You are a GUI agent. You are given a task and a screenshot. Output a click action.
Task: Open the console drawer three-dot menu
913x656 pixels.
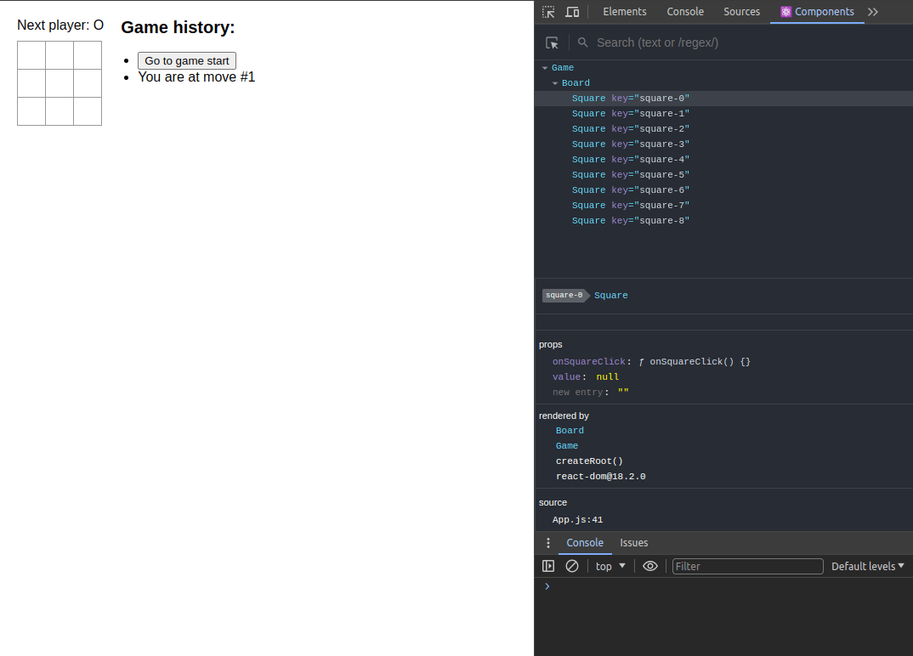pos(548,542)
